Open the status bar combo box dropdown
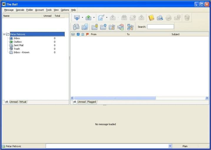 coord(170,146)
